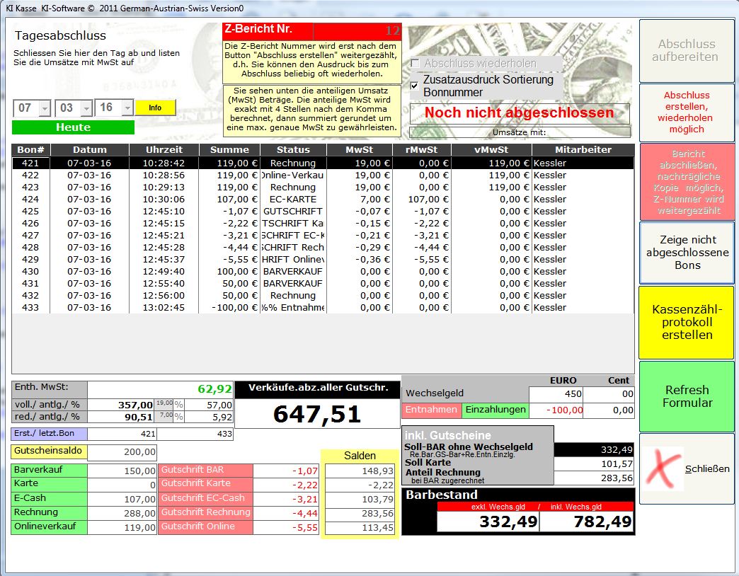Select Bon 433 Entnahme row
This screenshot has height=576, width=739.
point(283,308)
